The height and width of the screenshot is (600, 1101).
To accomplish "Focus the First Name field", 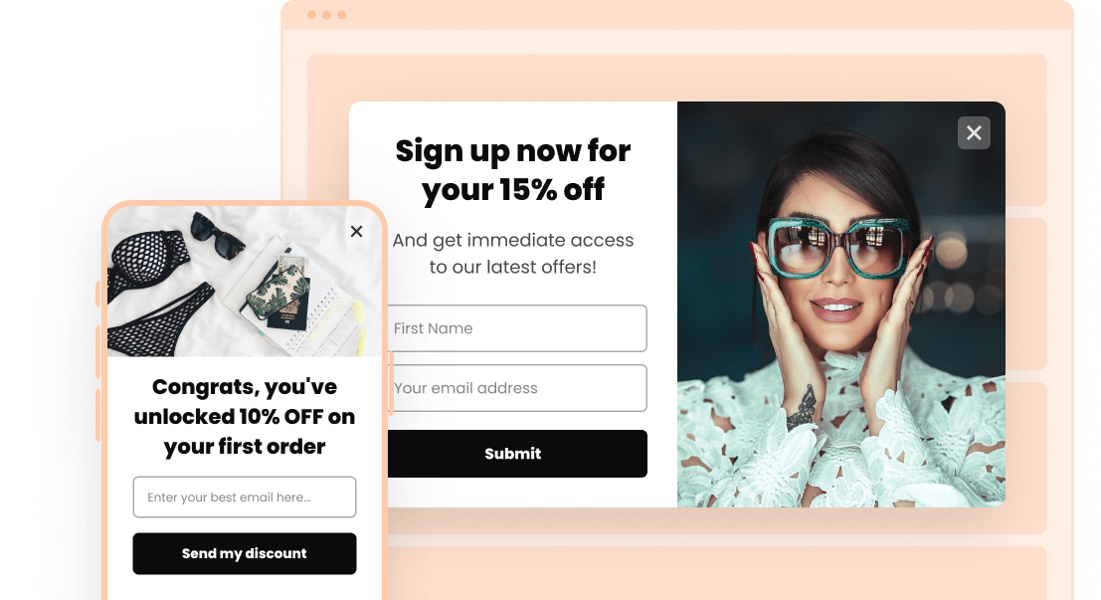I will [517, 328].
